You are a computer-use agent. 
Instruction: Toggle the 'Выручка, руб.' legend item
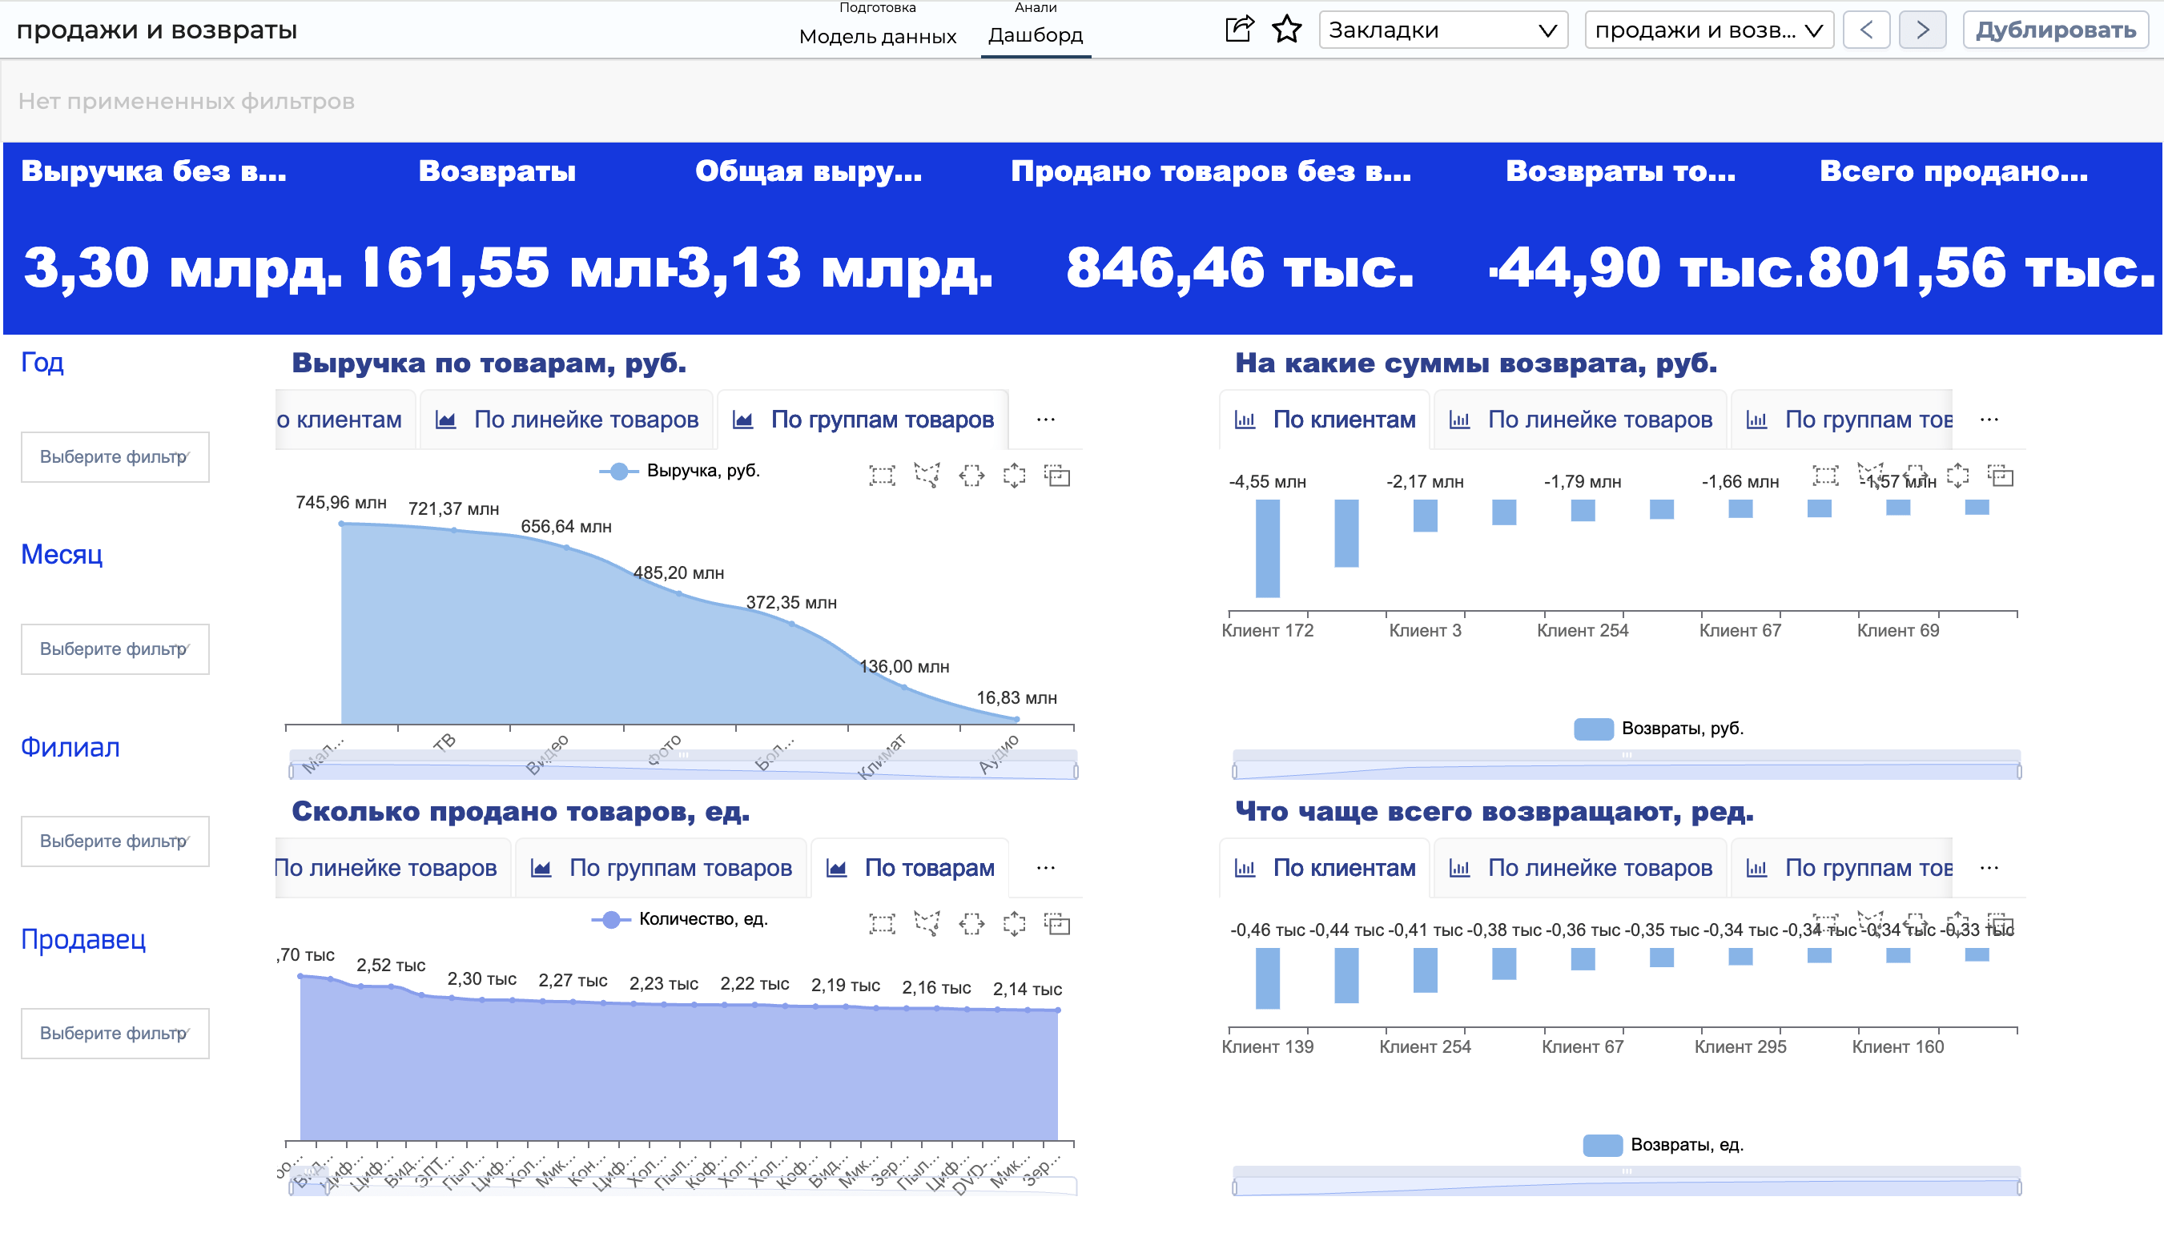(678, 470)
